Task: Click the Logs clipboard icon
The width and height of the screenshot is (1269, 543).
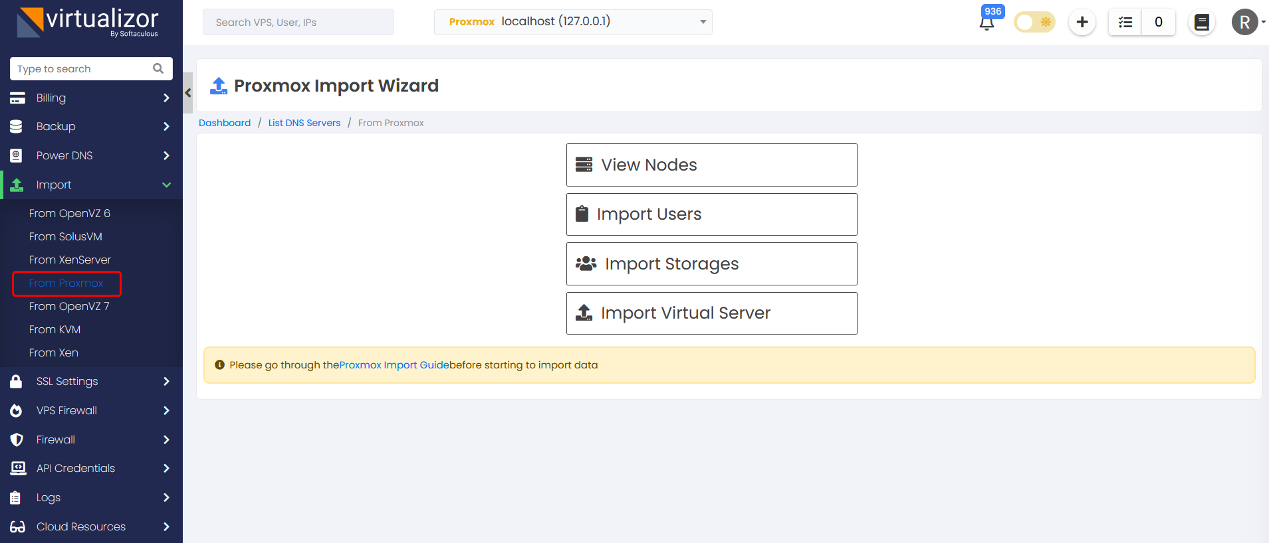Action: [x=15, y=497]
